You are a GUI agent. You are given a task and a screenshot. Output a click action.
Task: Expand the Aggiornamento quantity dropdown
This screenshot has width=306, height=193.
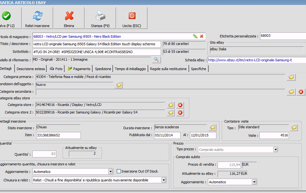(x=110, y=172)
